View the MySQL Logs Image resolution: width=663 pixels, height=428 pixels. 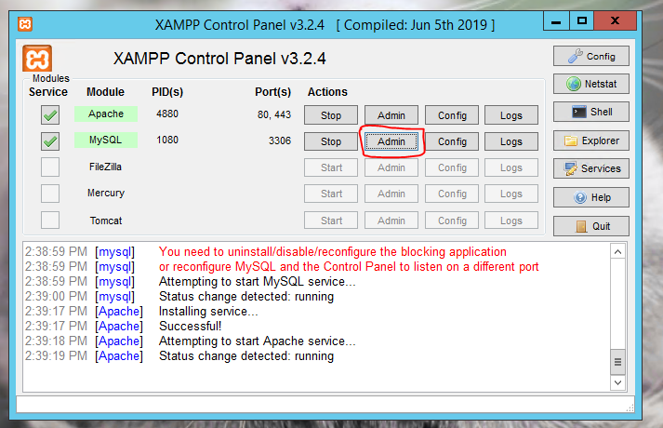[x=511, y=141]
